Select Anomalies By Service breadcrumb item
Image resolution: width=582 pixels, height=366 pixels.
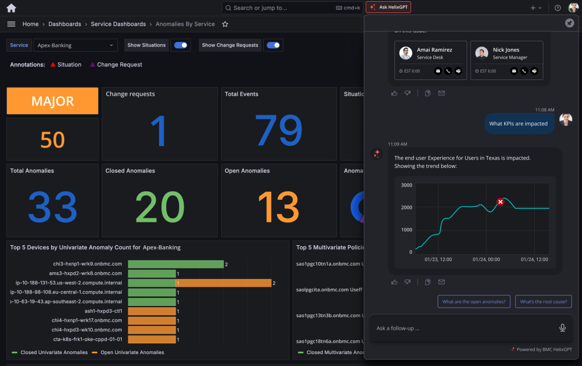coord(185,24)
